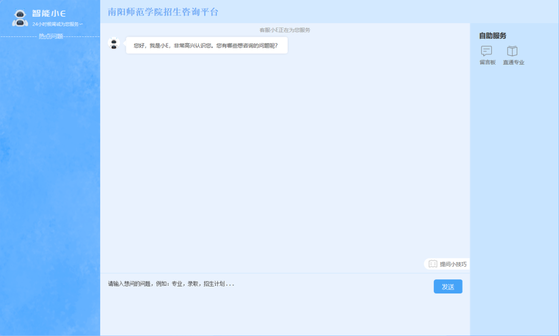559x336 pixels.
Task: Open the 直通专业 book icon
Action: [x=512, y=51]
